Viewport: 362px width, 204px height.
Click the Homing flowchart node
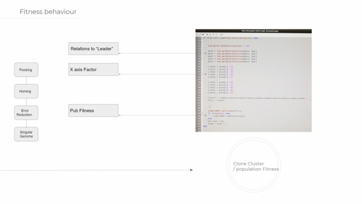(x=25, y=91)
